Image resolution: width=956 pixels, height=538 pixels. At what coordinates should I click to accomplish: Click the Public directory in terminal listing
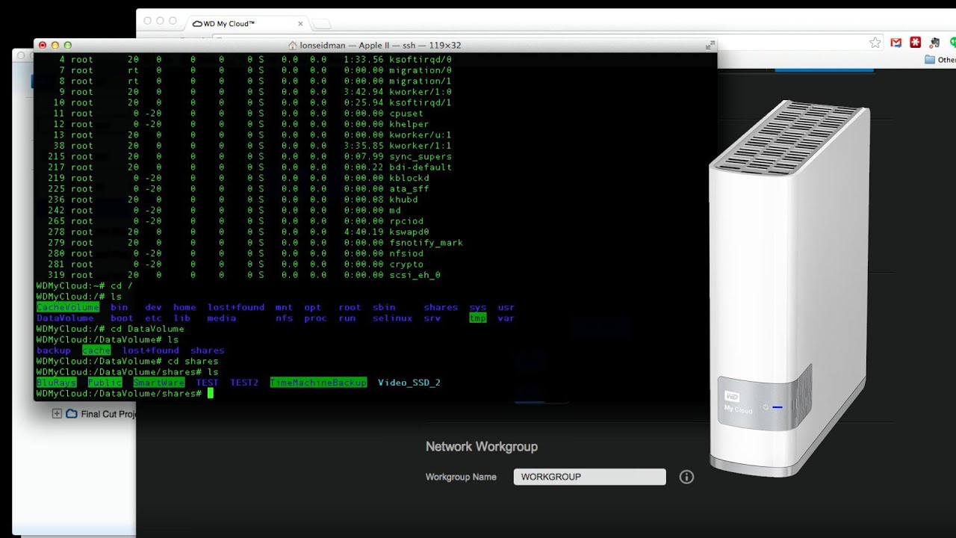click(105, 383)
